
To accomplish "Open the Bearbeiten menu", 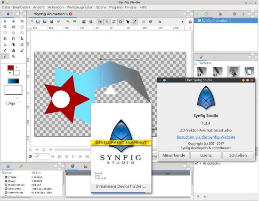I will click(21, 7).
